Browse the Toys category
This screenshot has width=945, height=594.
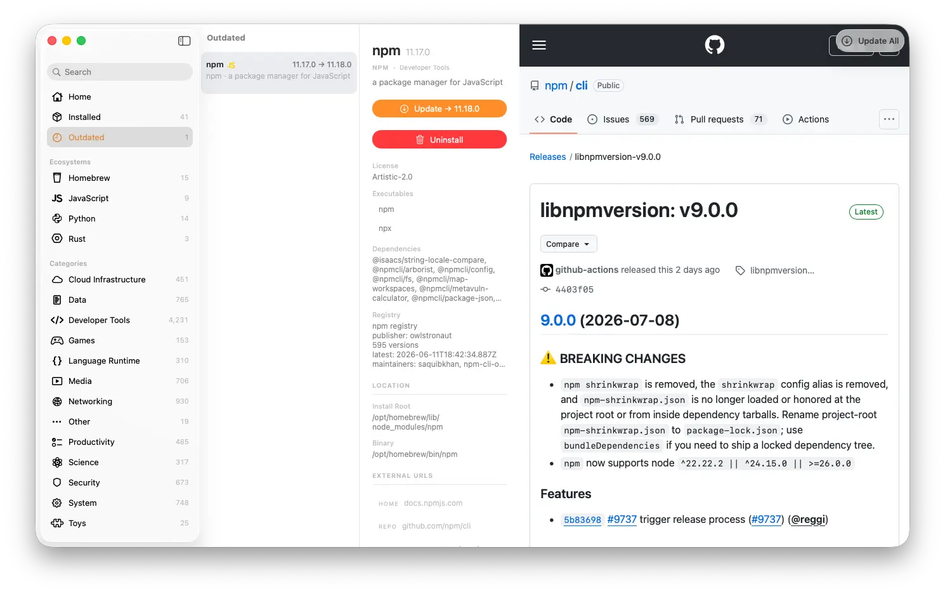click(120, 523)
